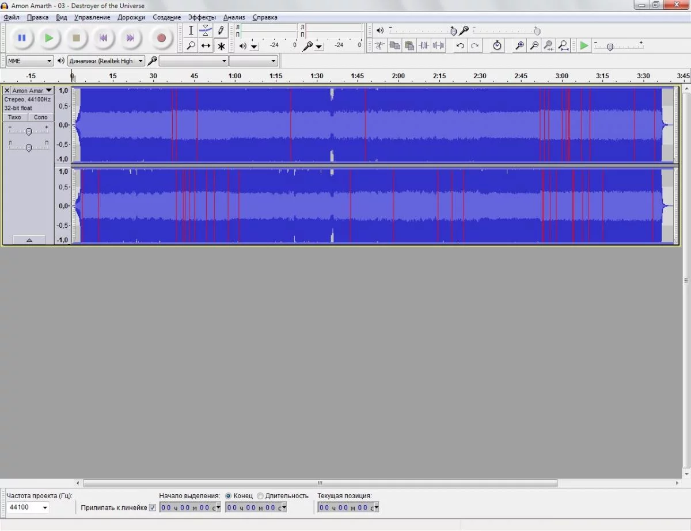Click the 1:30 mark on the timeline ruler

(316, 76)
